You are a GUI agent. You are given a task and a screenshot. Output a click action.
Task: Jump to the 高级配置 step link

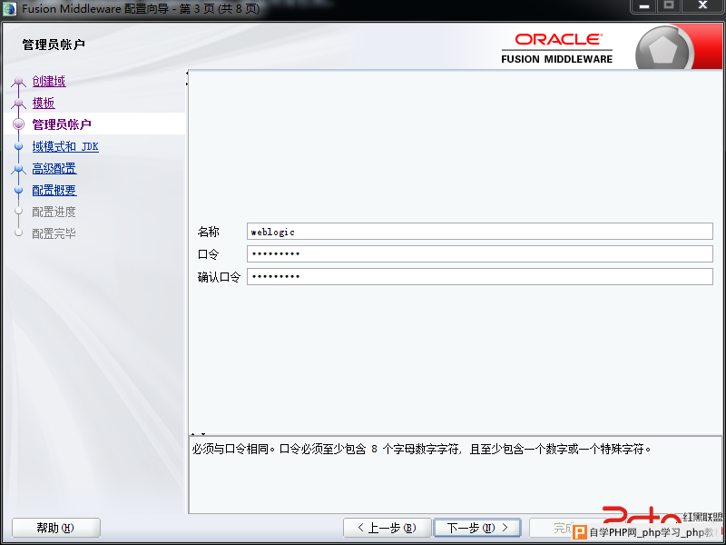pyautogui.click(x=54, y=168)
